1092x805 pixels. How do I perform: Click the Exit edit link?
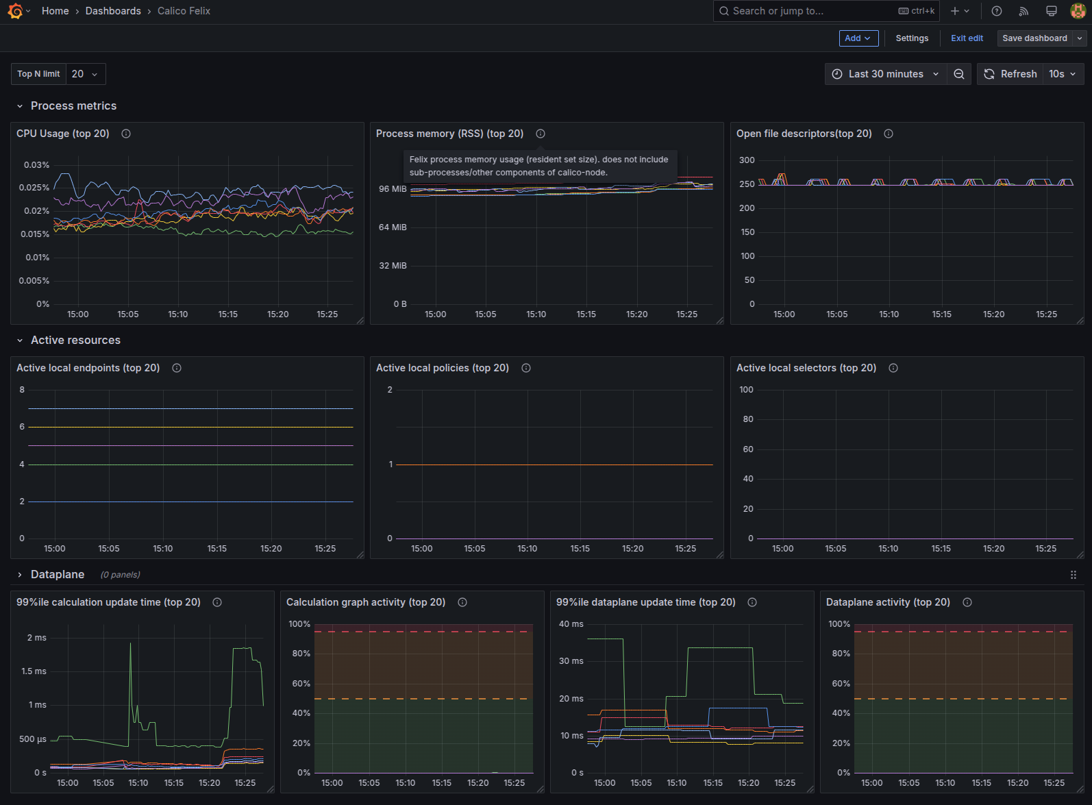click(967, 38)
